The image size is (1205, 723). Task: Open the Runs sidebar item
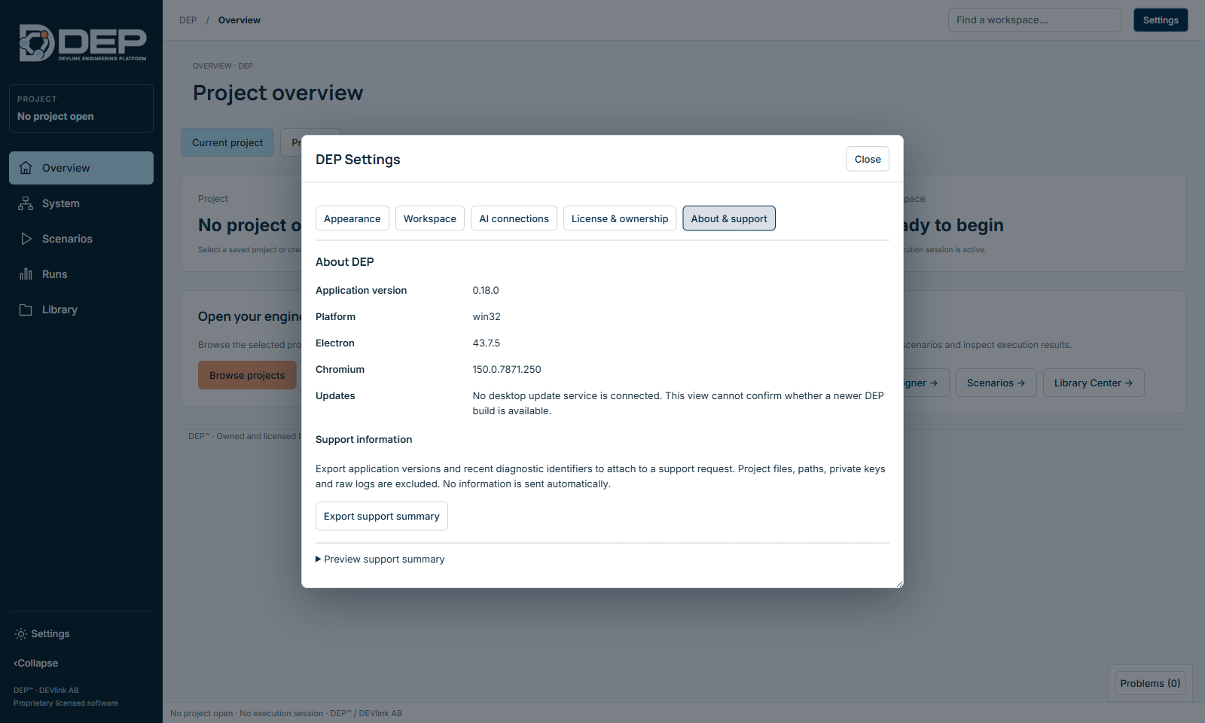pyautogui.click(x=81, y=274)
